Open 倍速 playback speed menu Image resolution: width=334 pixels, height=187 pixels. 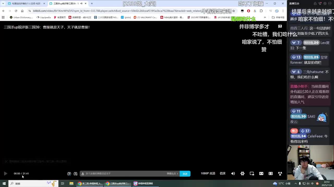click(x=223, y=173)
